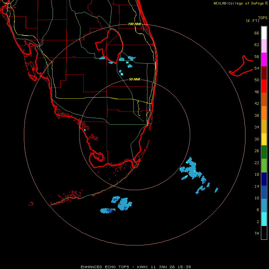Viewport: 269px width, 269px height.
Task: Click the [K FT] units label
Action: [x=253, y=21]
